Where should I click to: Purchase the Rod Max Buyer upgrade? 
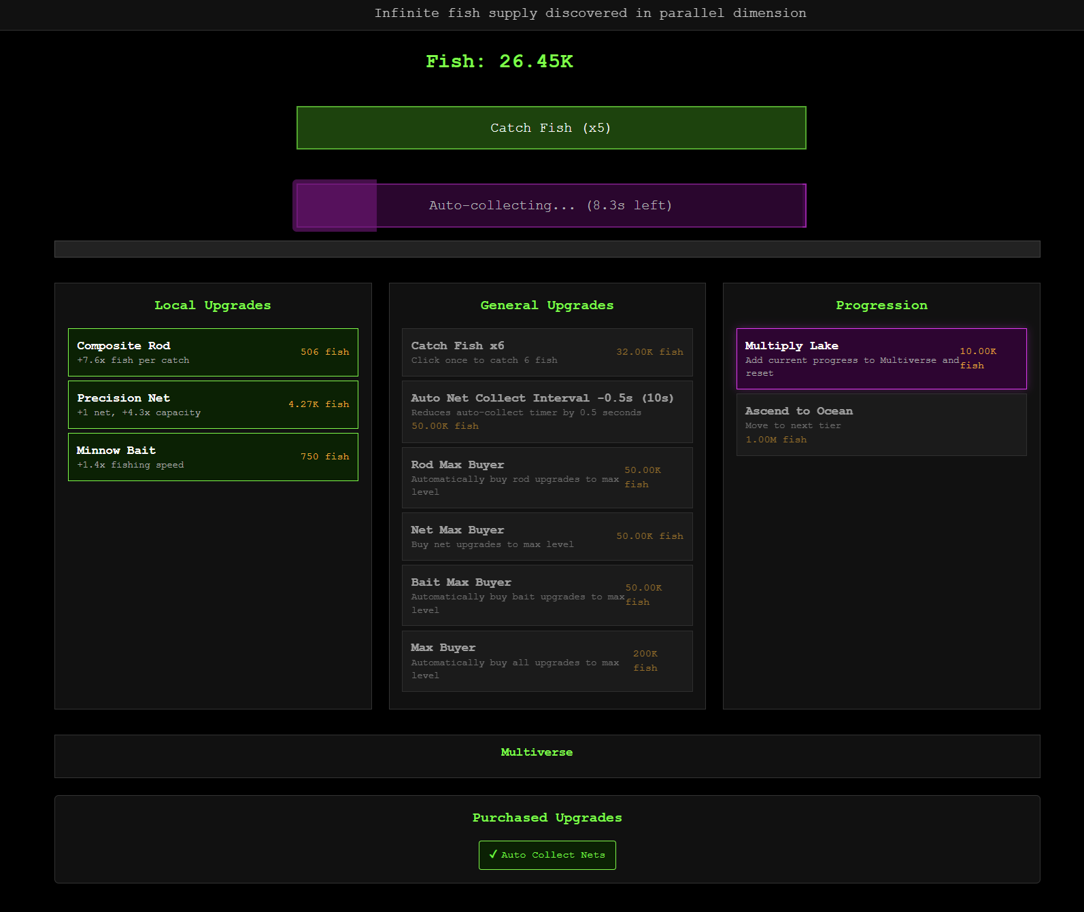[x=547, y=477]
